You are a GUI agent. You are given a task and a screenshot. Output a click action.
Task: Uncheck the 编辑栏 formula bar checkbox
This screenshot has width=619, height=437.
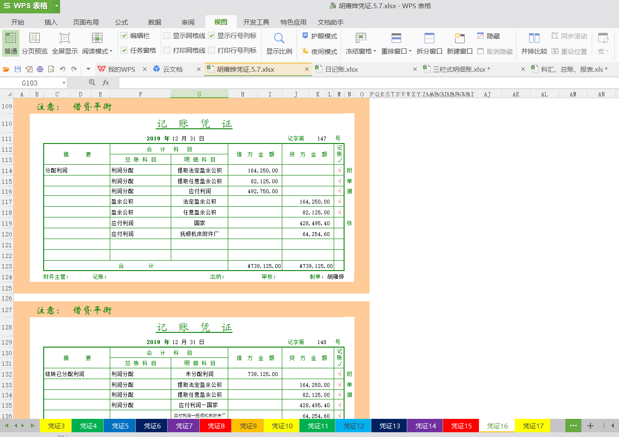[x=124, y=36]
